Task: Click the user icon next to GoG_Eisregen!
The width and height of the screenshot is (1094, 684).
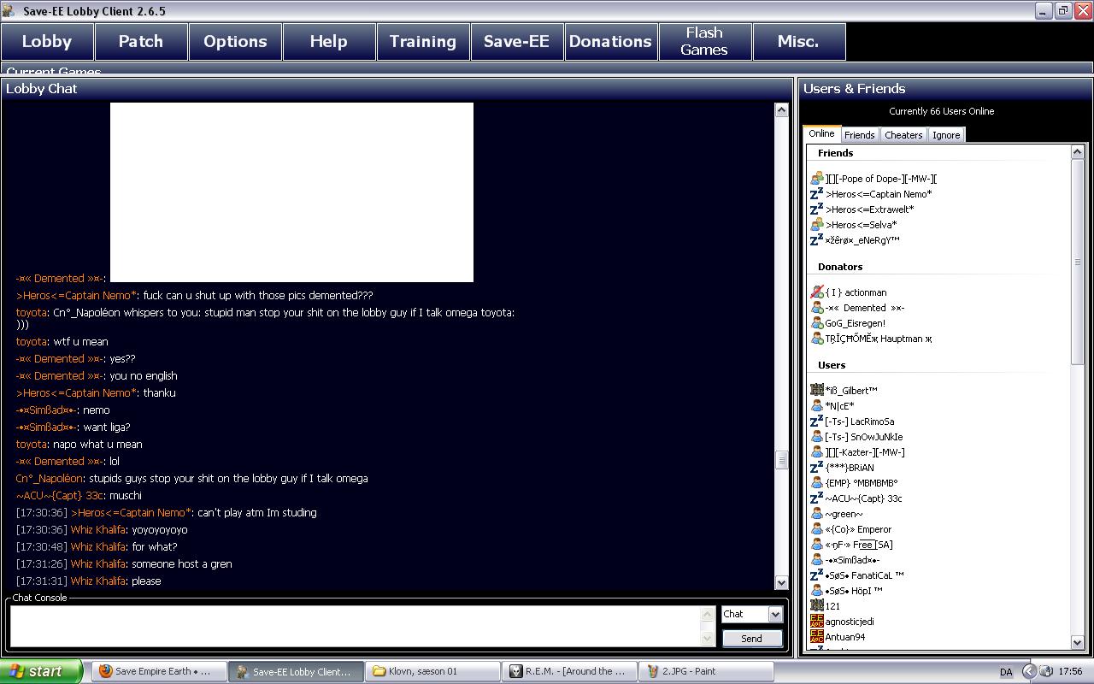Action: point(816,323)
